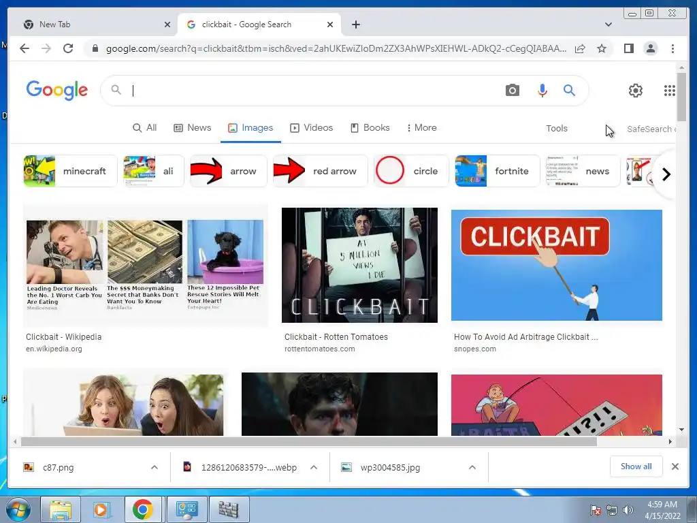The image size is (697, 523).
Task: Click How To Avoid Ad Arbitrage Clickbait link
Action: (x=526, y=337)
